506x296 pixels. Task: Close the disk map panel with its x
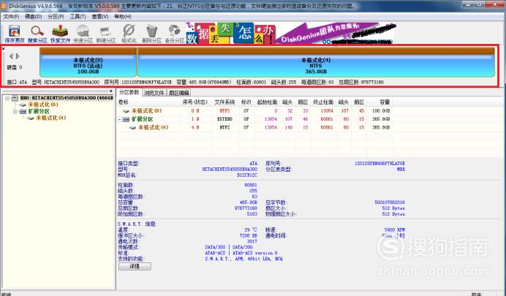pos(3,49)
